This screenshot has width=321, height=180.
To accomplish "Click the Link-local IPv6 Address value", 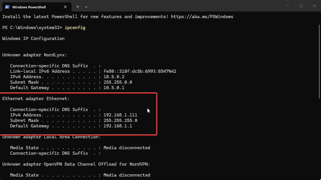I will click(140, 71).
